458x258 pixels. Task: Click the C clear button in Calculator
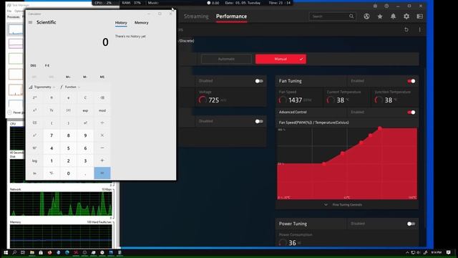pyautogui.click(x=85, y=97)
